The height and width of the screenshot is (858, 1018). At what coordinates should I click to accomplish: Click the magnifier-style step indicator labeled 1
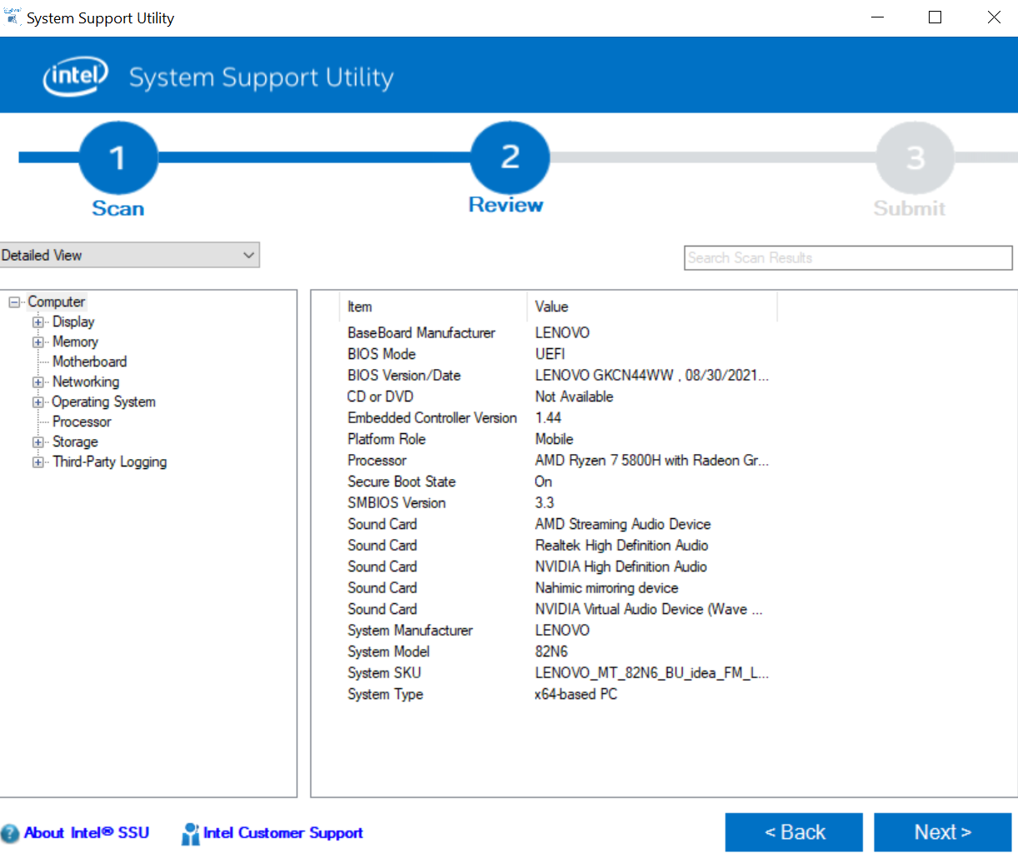pos(118,157)
